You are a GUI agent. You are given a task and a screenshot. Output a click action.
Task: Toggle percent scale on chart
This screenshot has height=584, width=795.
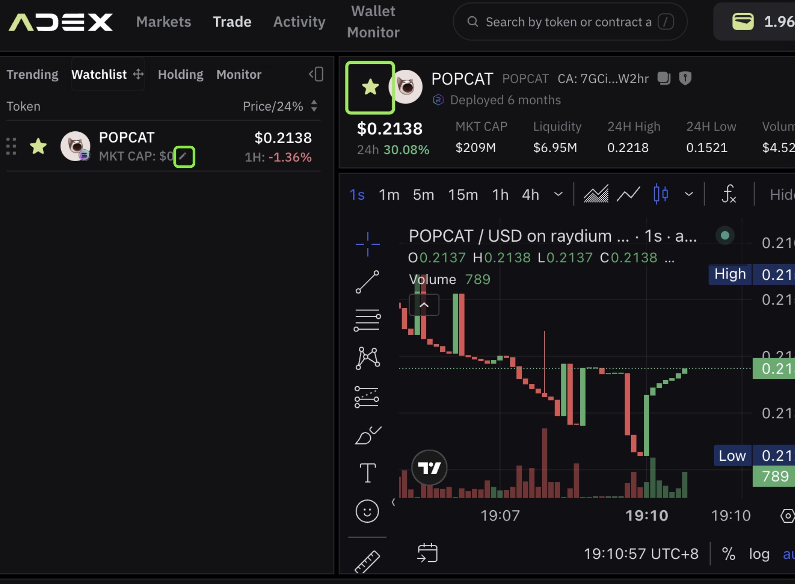click(x=728, y=554)
